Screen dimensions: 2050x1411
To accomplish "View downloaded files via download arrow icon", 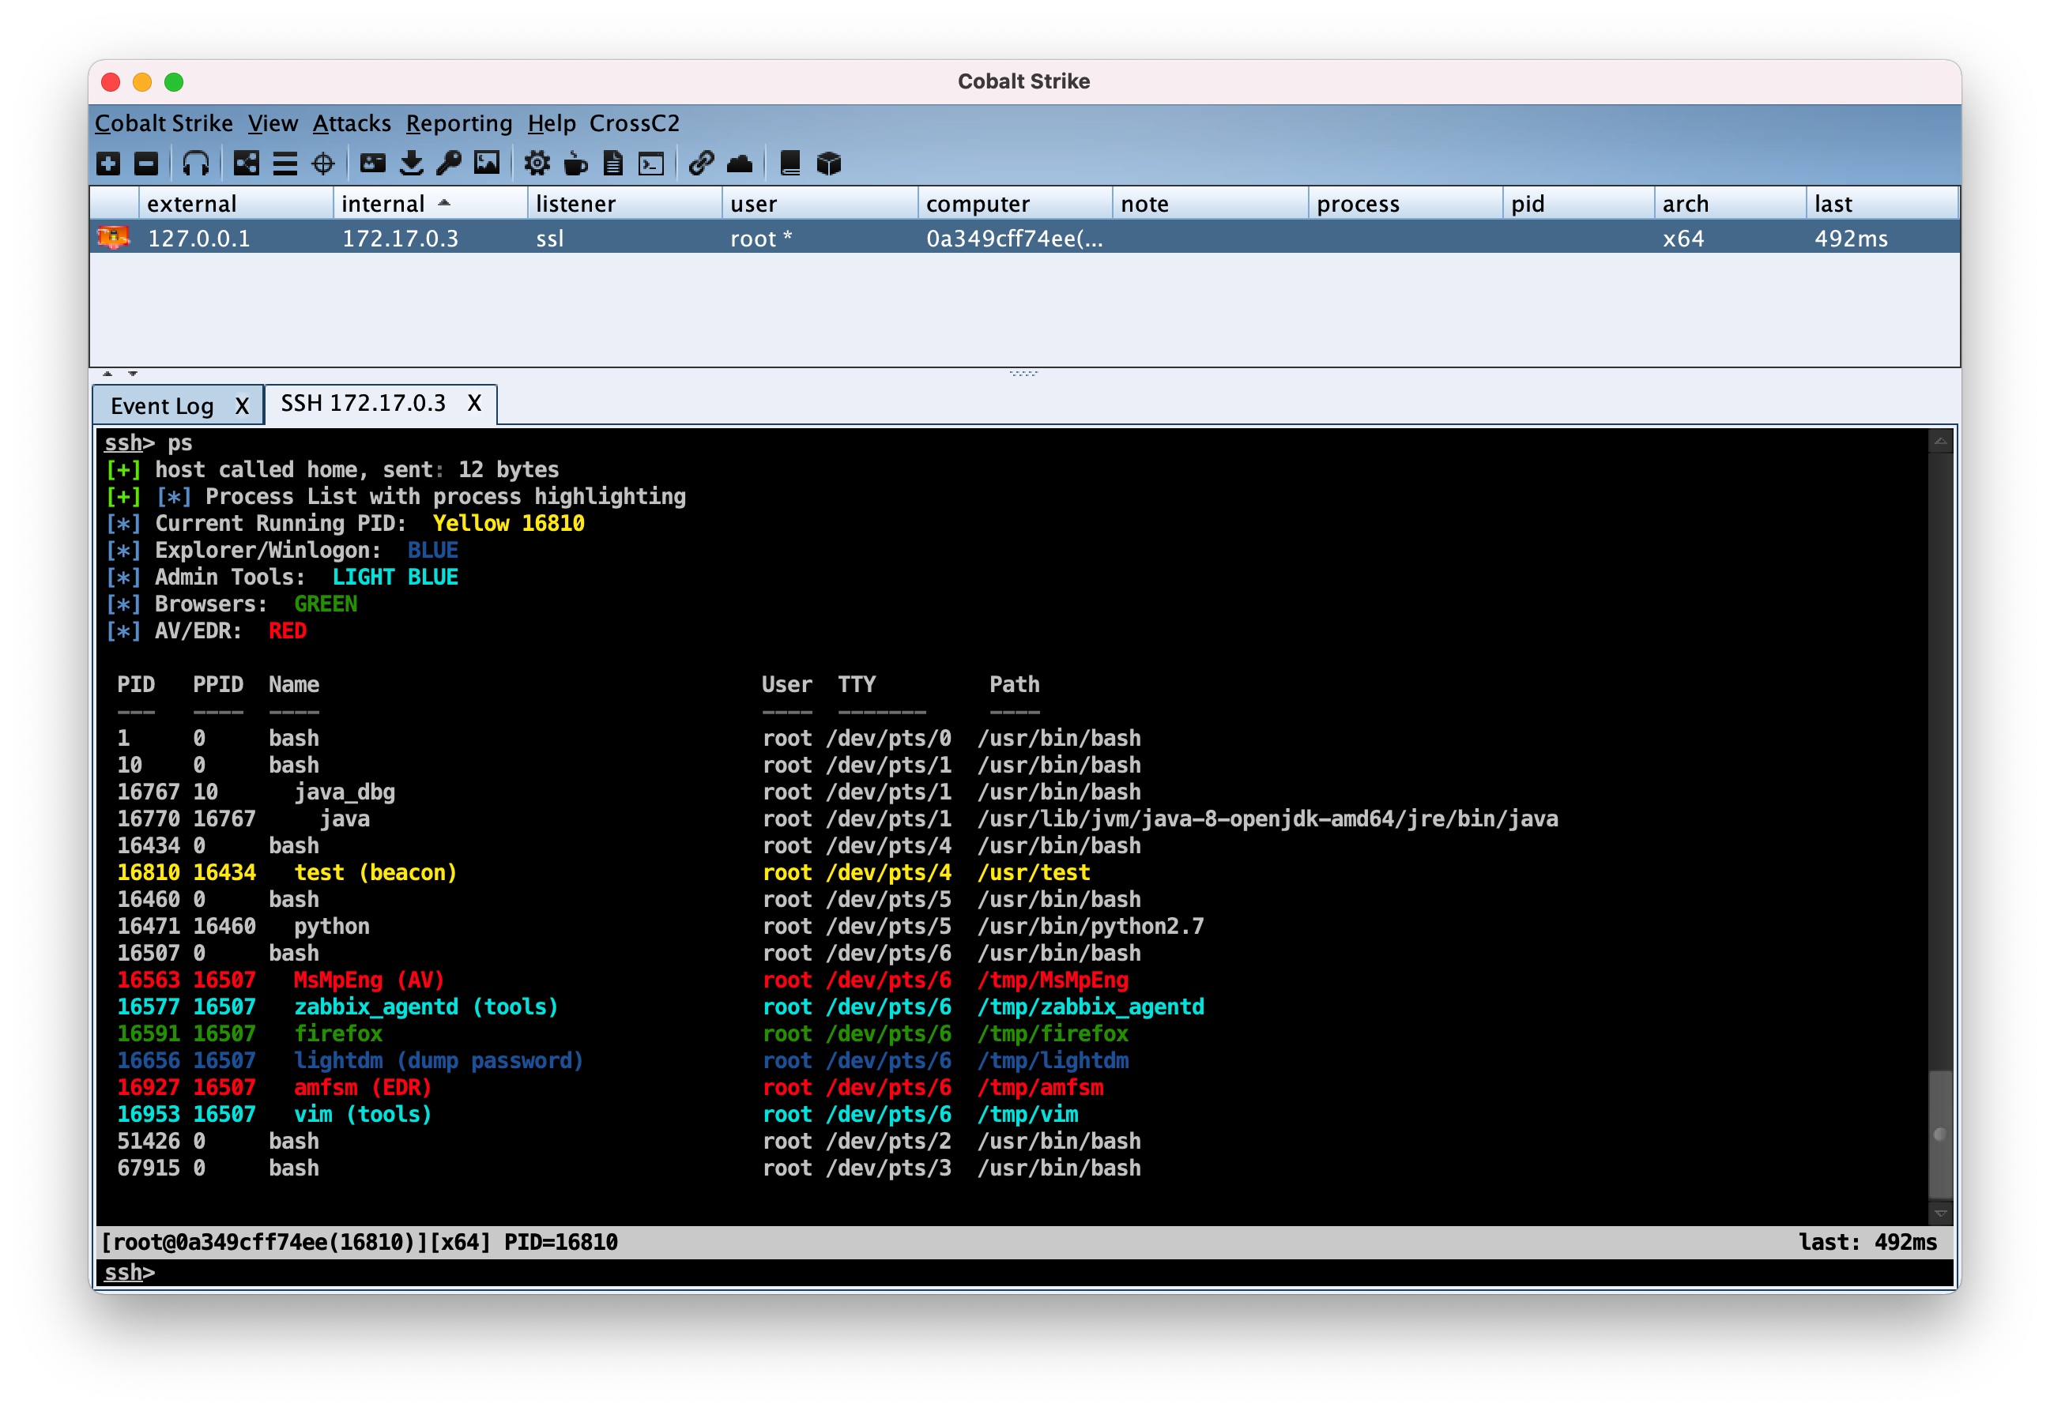I will [411, 164].
